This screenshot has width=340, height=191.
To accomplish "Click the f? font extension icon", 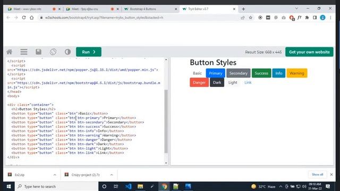I will pyautogui.click(x=299, y=18).
